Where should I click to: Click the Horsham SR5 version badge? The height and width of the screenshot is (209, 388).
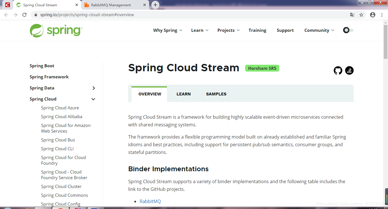(x=262, y=68)
